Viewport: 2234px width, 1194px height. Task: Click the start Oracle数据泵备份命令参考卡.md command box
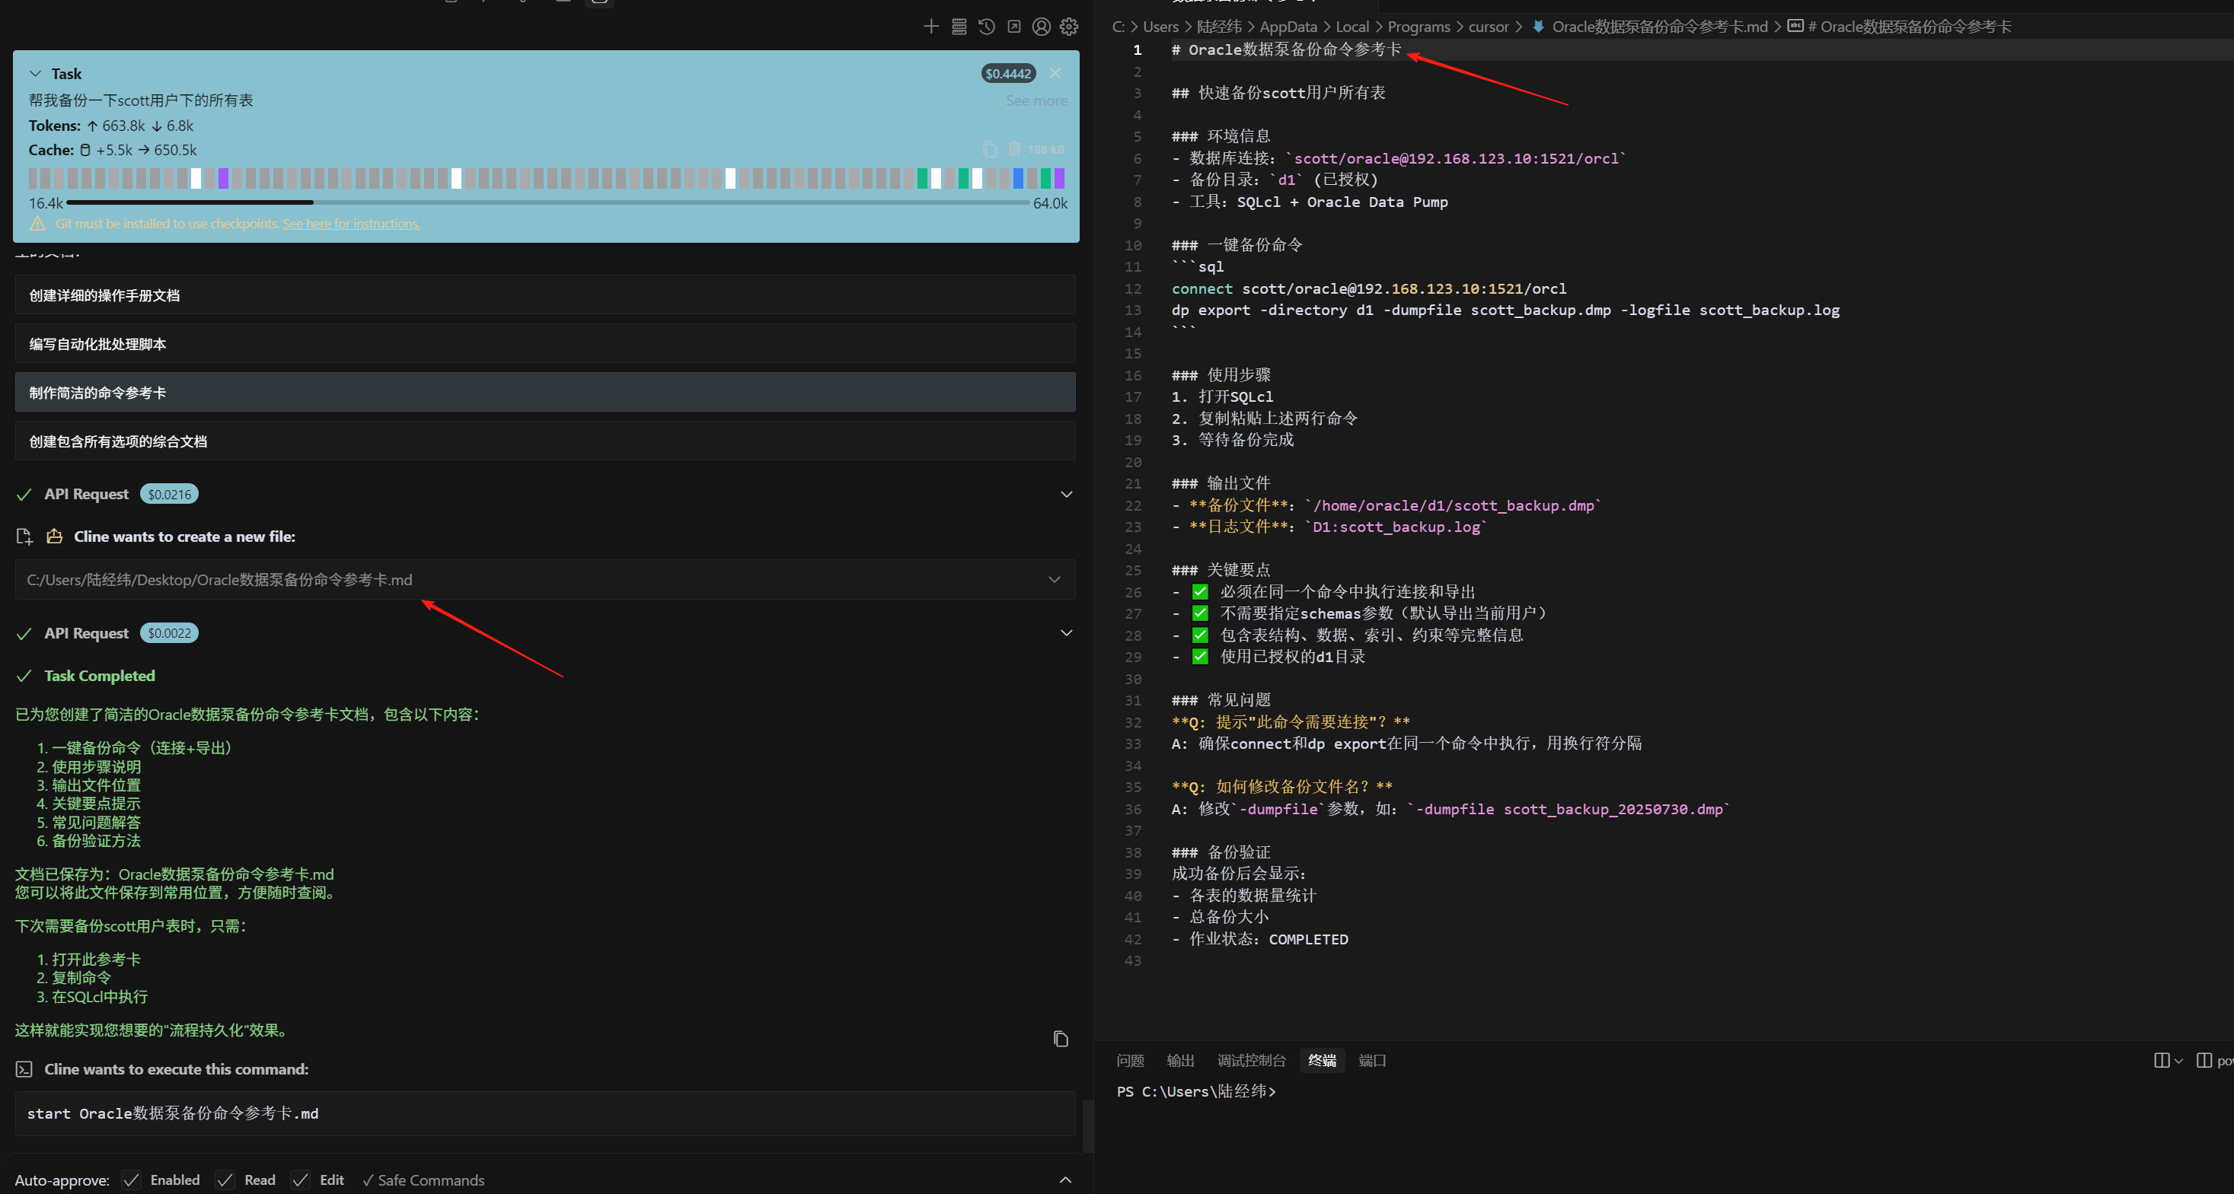[545, 1113]
